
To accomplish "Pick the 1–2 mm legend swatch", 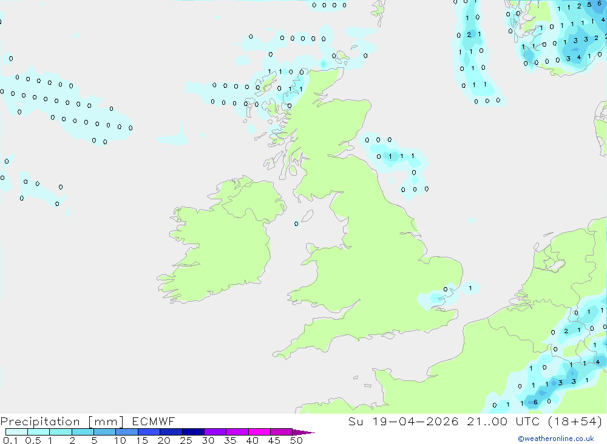I will 61,432.
